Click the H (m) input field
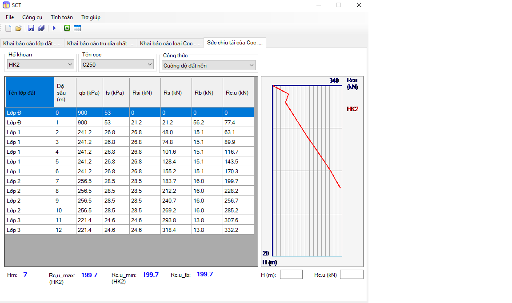The image size is (512, 303). point(291,275)
